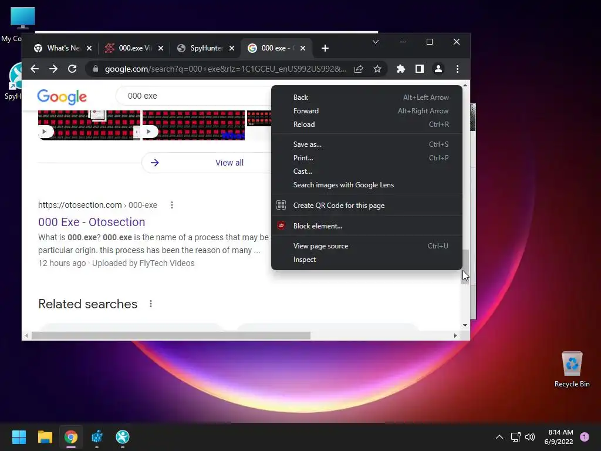Image resolution: width=601 pixels, height=451 pixels.
Task: Choose Reload from the context menu
Action: pos(367,124)
